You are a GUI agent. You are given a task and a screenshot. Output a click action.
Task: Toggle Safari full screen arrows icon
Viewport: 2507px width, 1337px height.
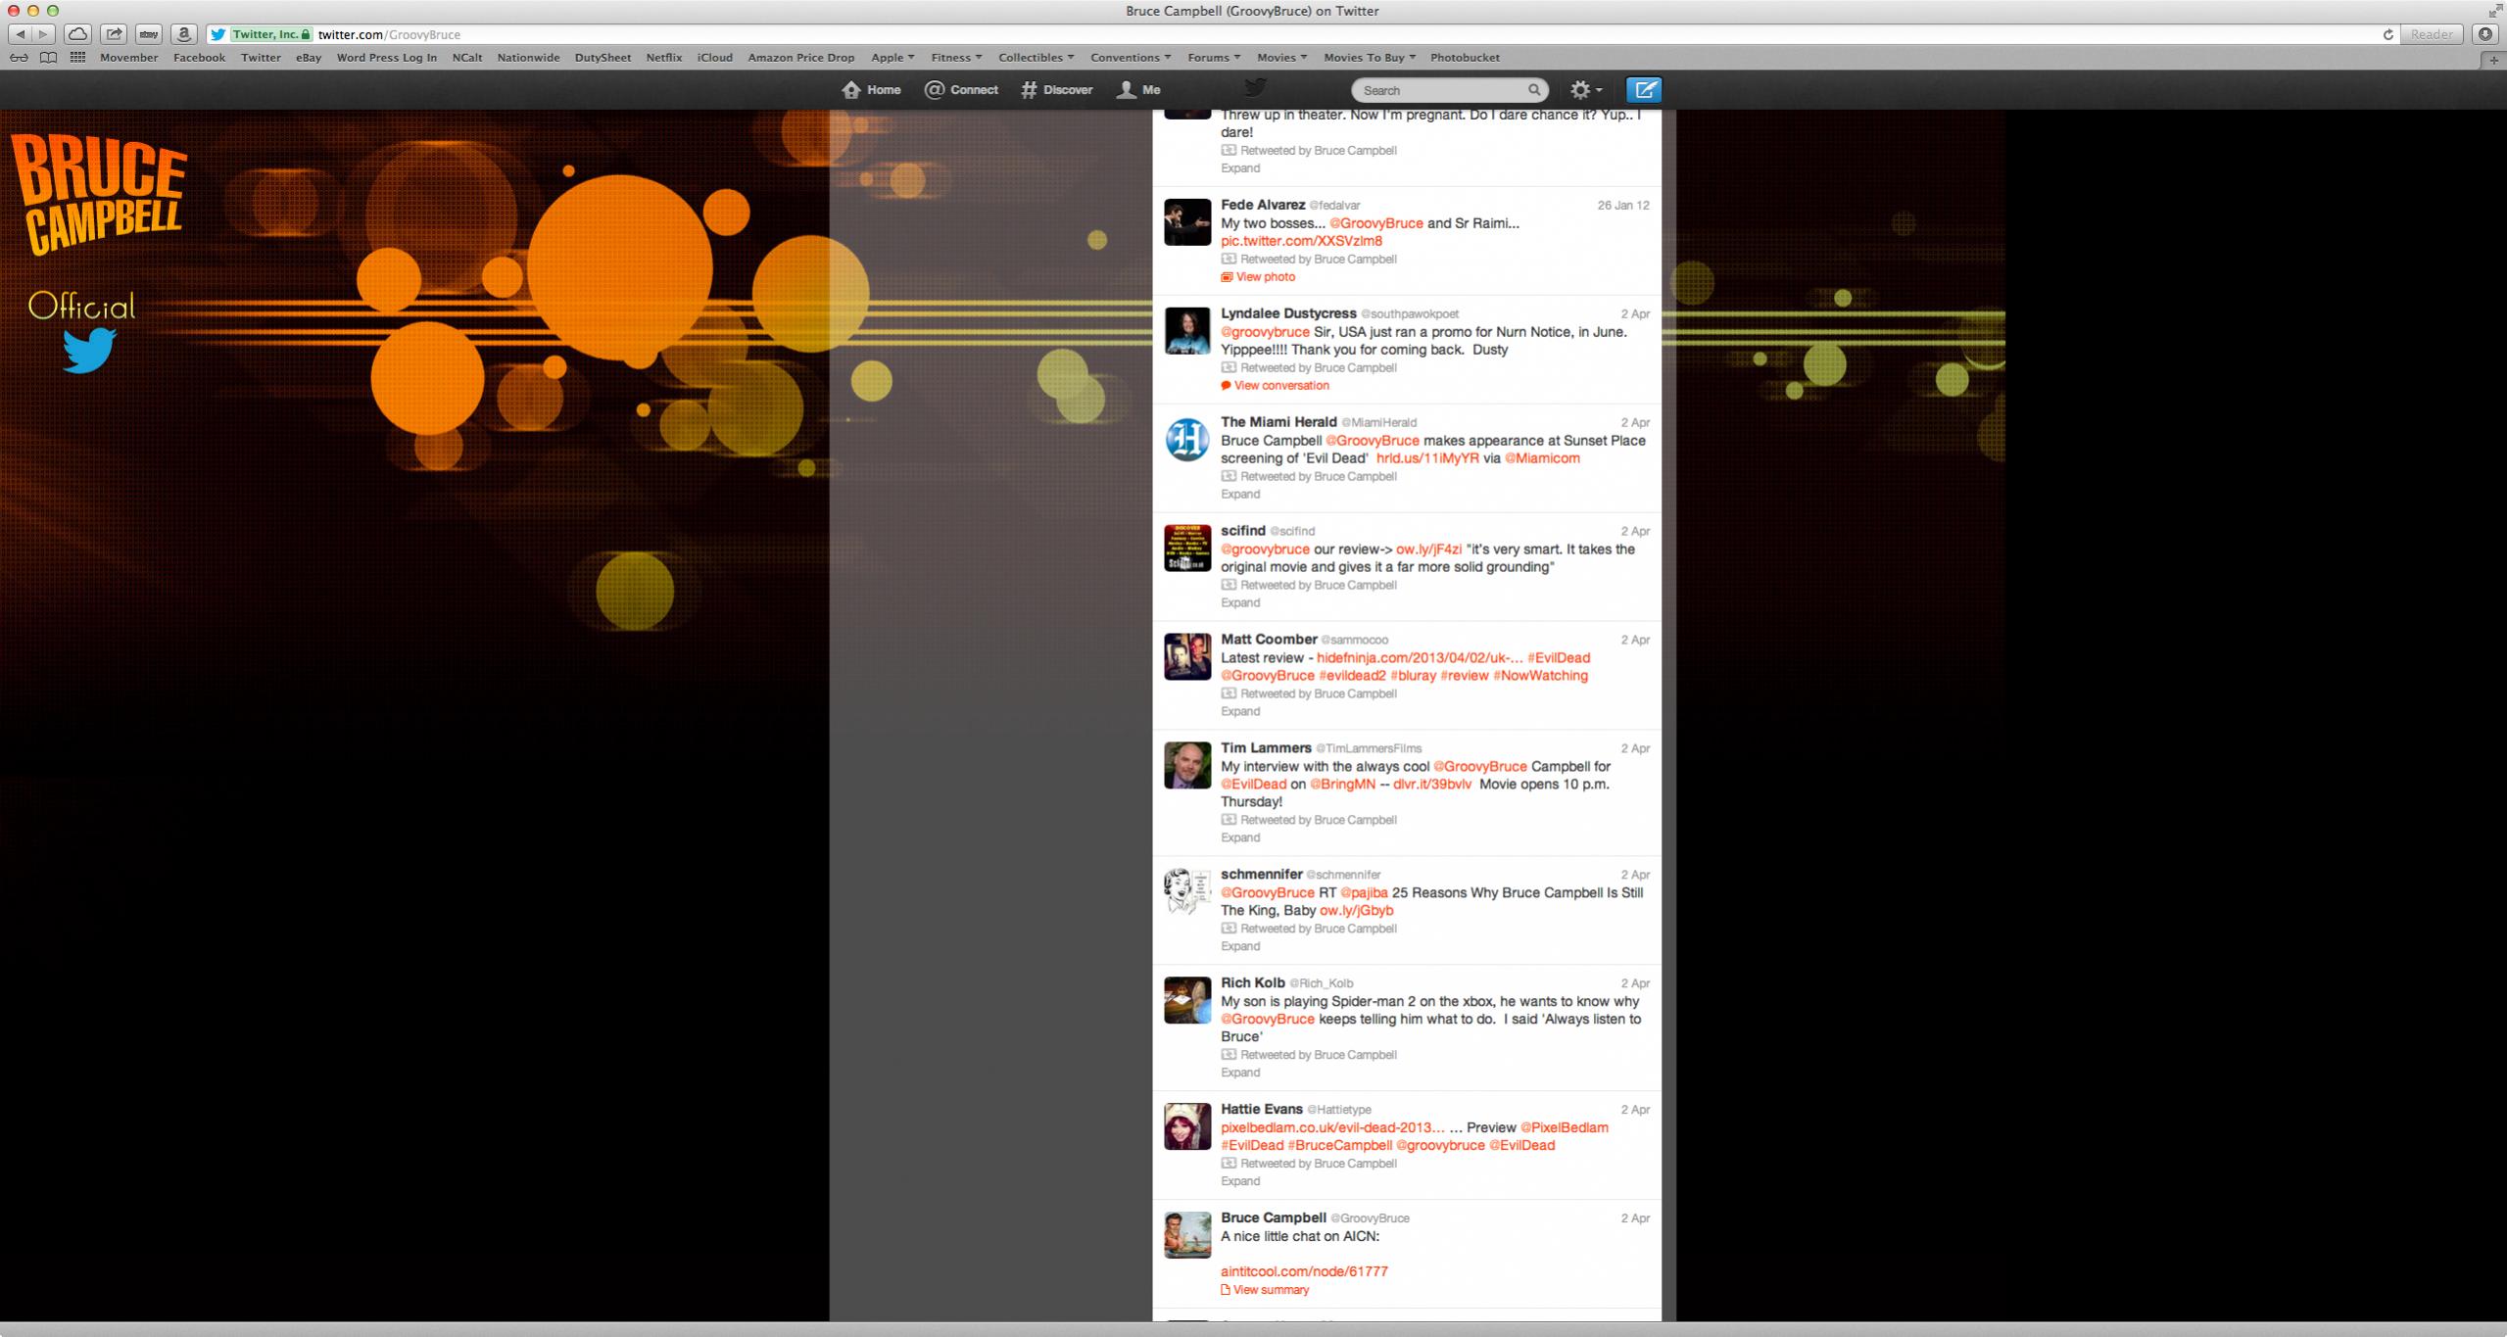(2494, 11)
